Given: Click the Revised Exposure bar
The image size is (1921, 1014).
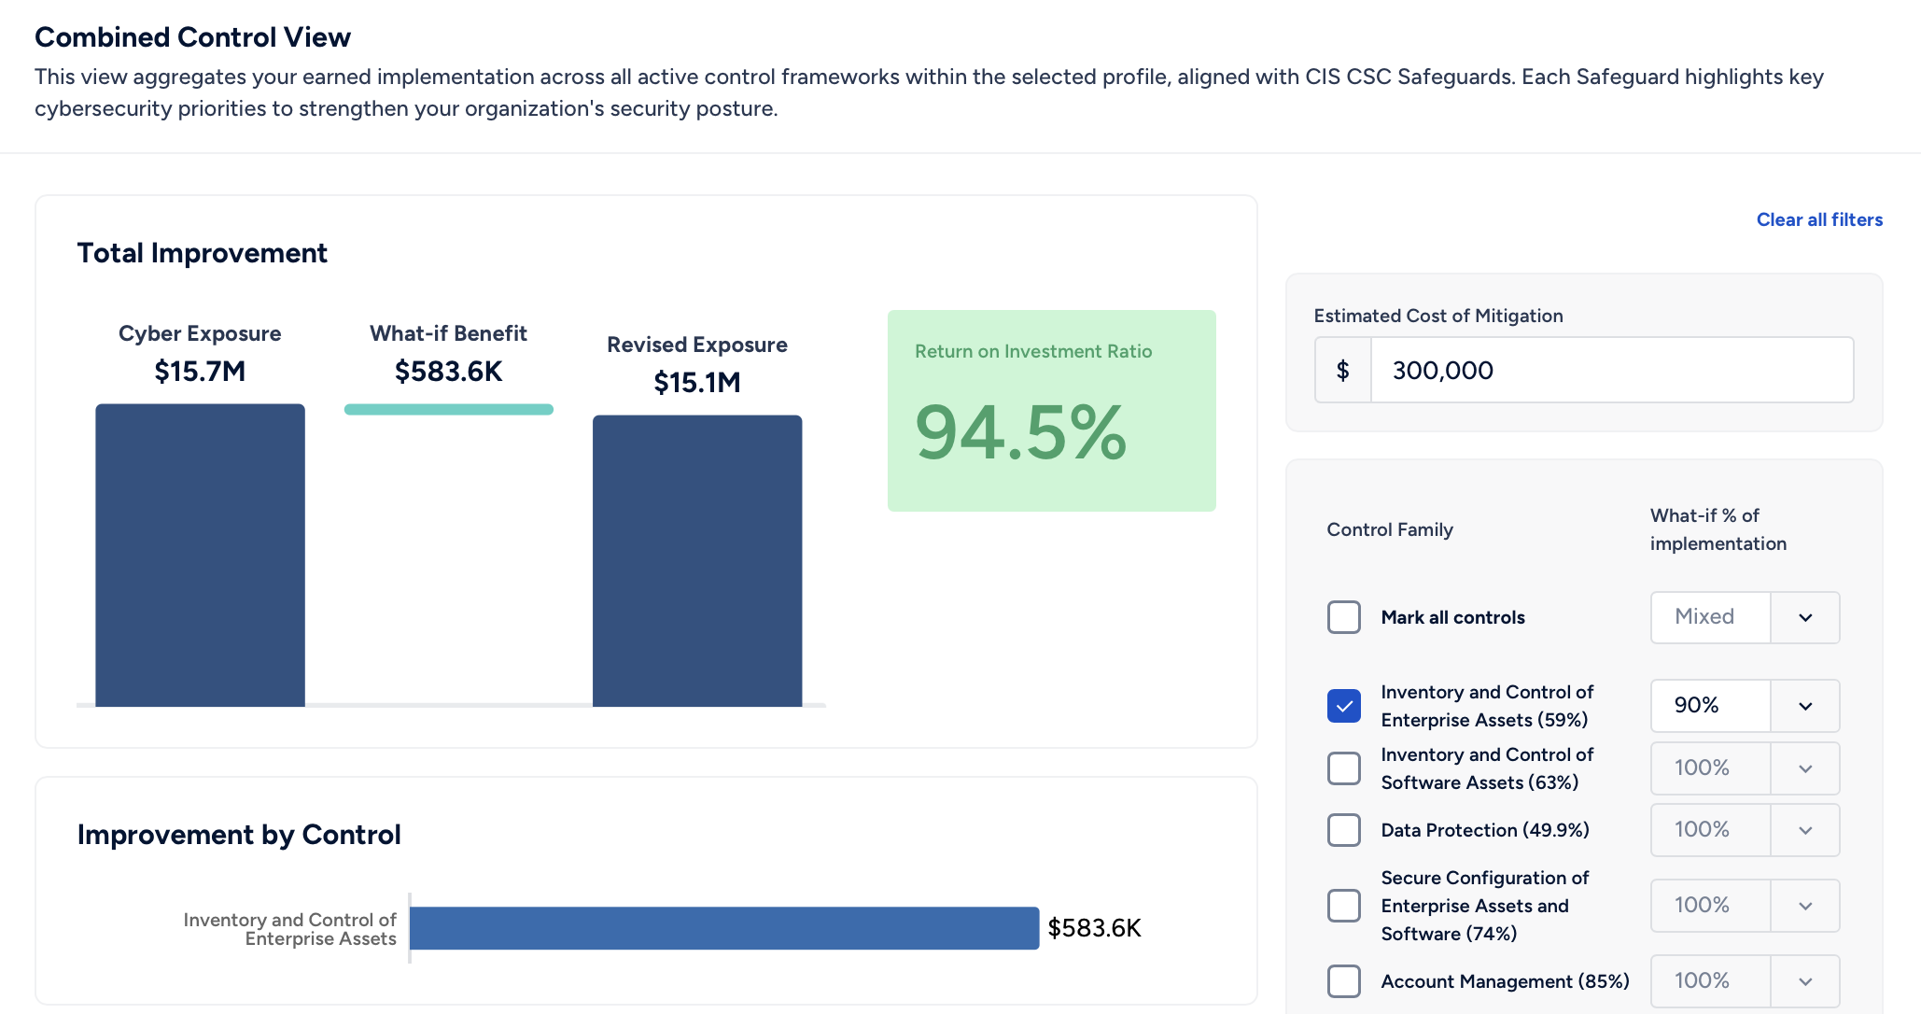Looking at the screenshot, I should point(696,560).
